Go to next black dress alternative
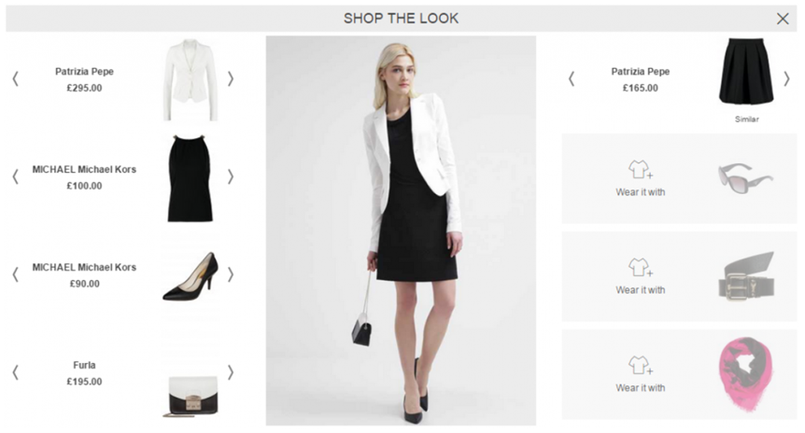 point(231,176)
